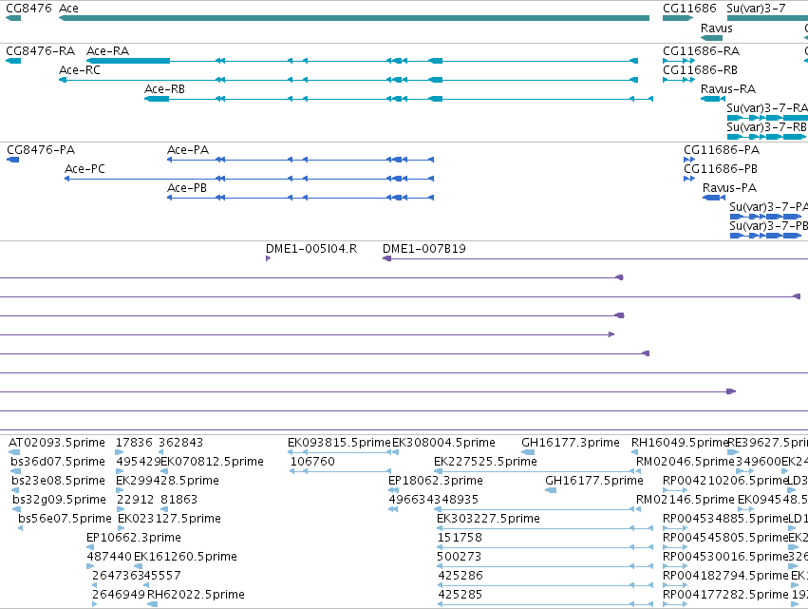Select the RP004534885.5prime EST label
The height and width of the screenshot is (609, 808).
point(725,519)
